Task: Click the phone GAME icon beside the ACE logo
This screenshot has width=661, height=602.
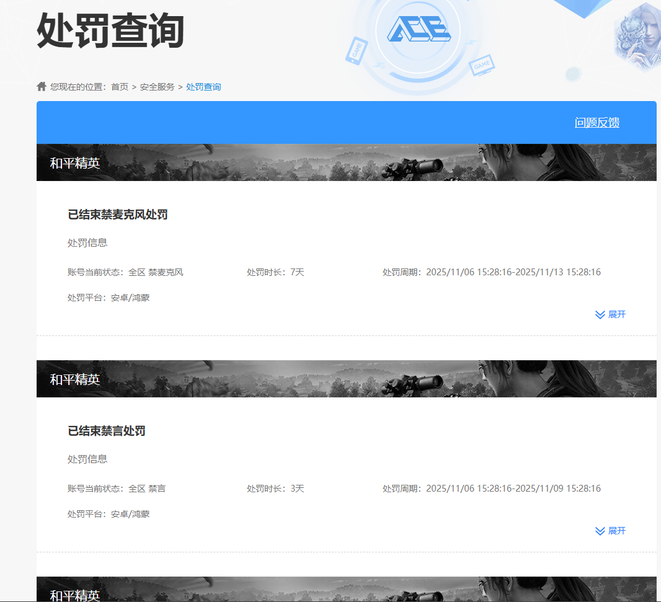Action: coord(357,51)
